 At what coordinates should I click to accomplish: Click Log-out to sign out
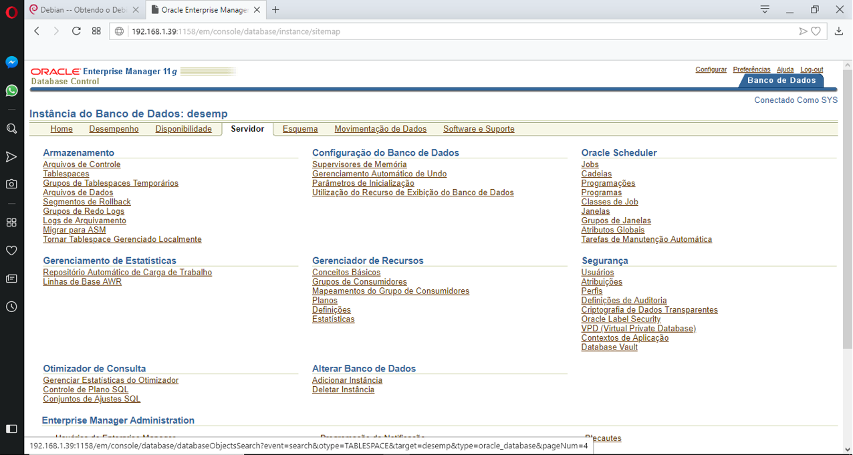[812, 69]
